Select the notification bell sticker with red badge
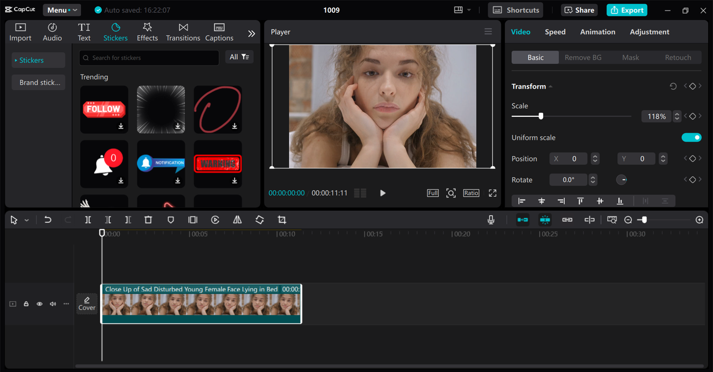This screenshot has width=713, height=372. [104, 164]
